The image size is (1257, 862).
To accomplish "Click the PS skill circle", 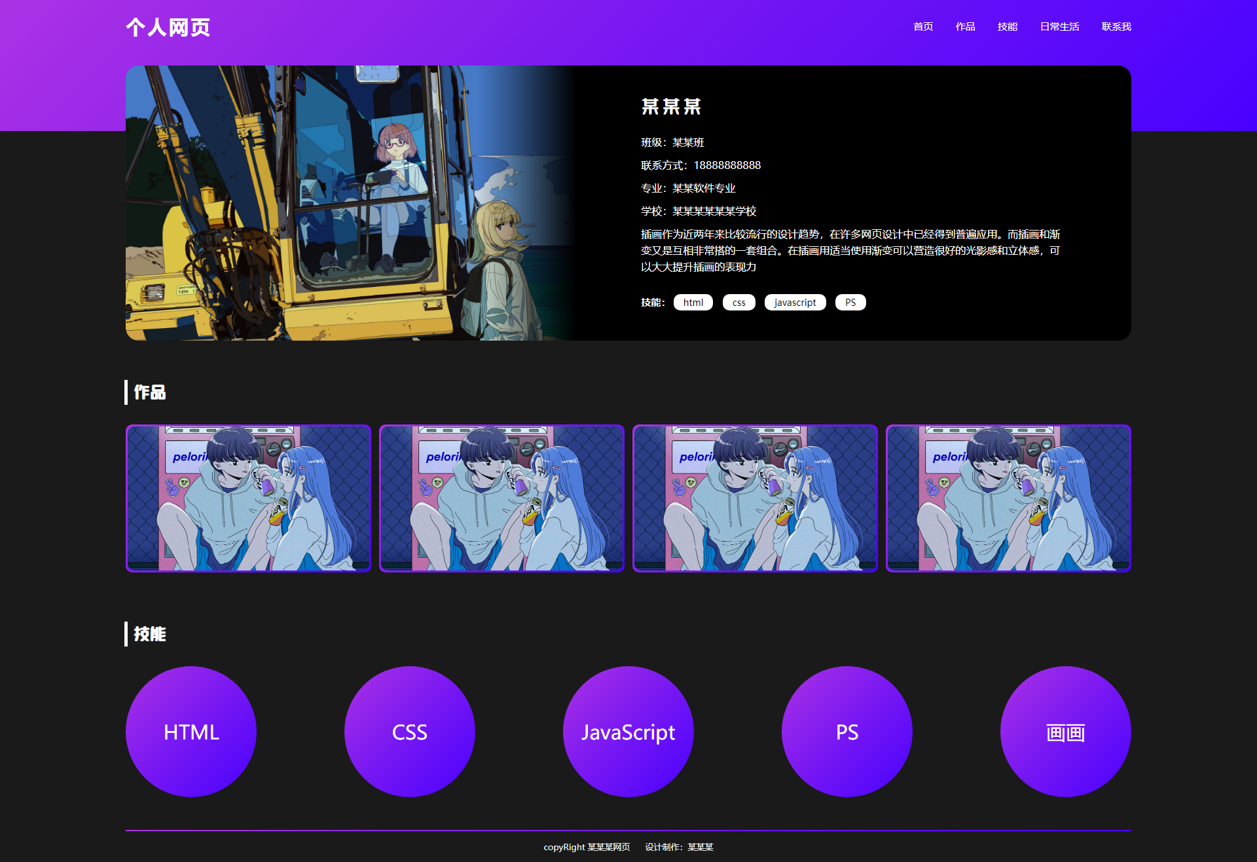I will 847,732.
